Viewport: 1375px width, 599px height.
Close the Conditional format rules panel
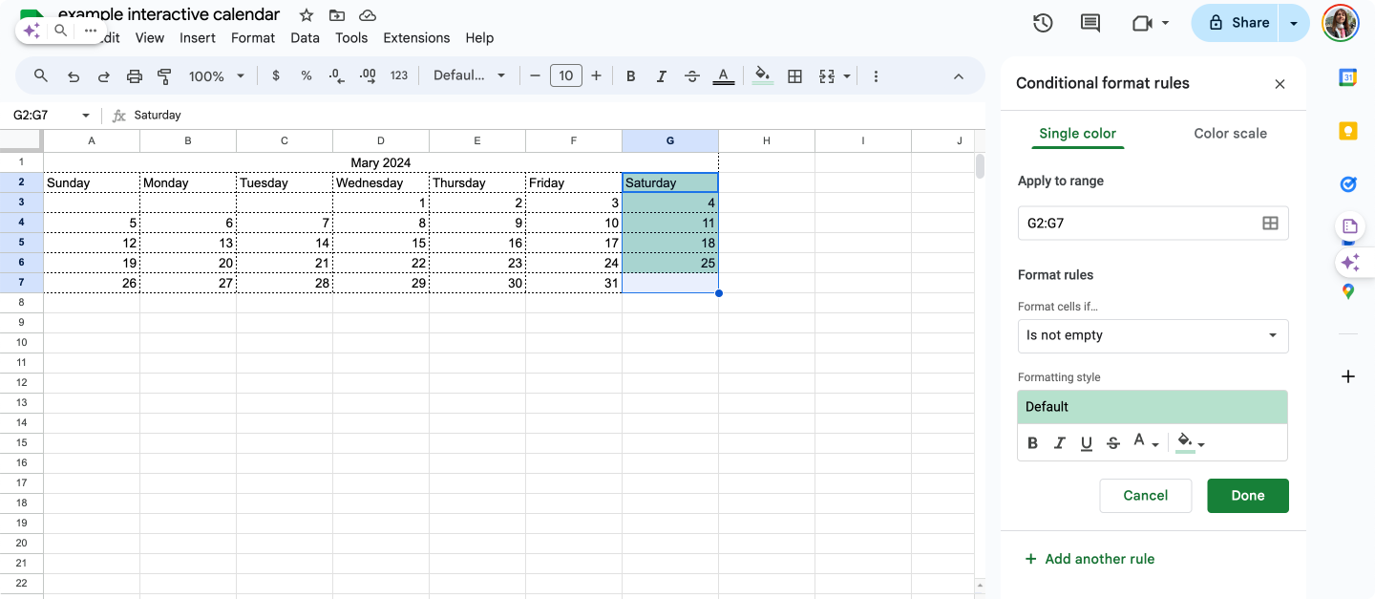pos(1280,84)
